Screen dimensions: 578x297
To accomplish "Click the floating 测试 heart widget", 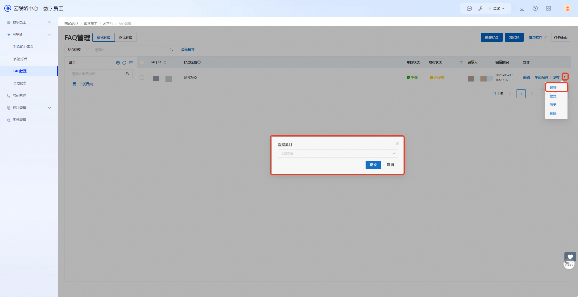I will click(570, 260).
